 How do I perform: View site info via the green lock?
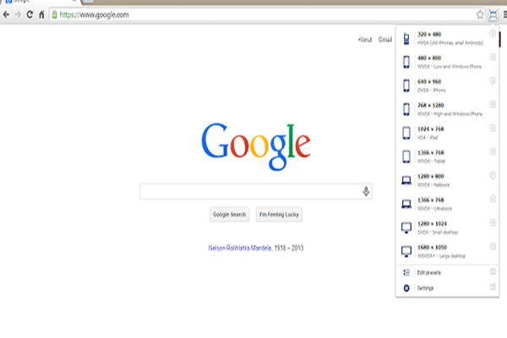coord(54,14)
